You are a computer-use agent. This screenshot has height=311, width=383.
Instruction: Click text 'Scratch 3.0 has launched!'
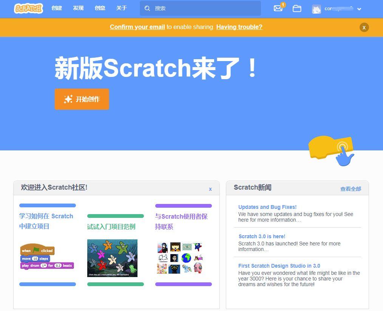click(x=268, y=244)
